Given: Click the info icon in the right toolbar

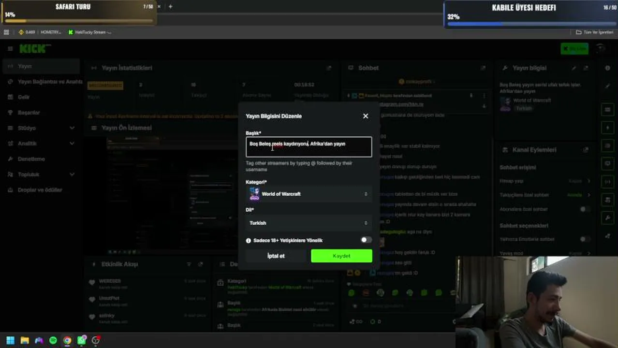Looking at the screenshot, I should (x=608, y=68).
